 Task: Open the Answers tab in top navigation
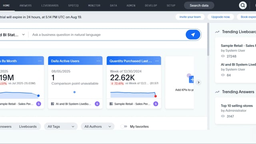tap(26, 5)
